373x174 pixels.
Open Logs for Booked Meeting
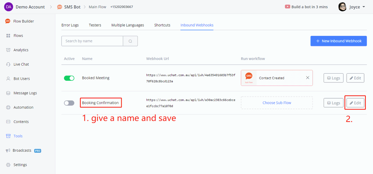pos(334,78)
